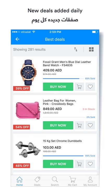
Task: Open the My Account tab
Action: coord(90,181)
